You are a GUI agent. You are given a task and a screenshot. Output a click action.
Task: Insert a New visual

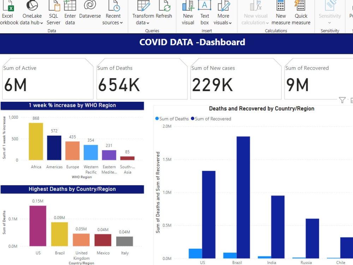tap(188, 12)
